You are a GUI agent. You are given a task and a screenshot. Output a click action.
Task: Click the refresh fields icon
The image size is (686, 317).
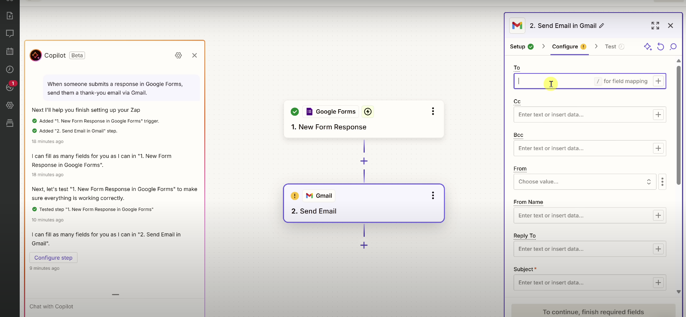click(661, 47)
